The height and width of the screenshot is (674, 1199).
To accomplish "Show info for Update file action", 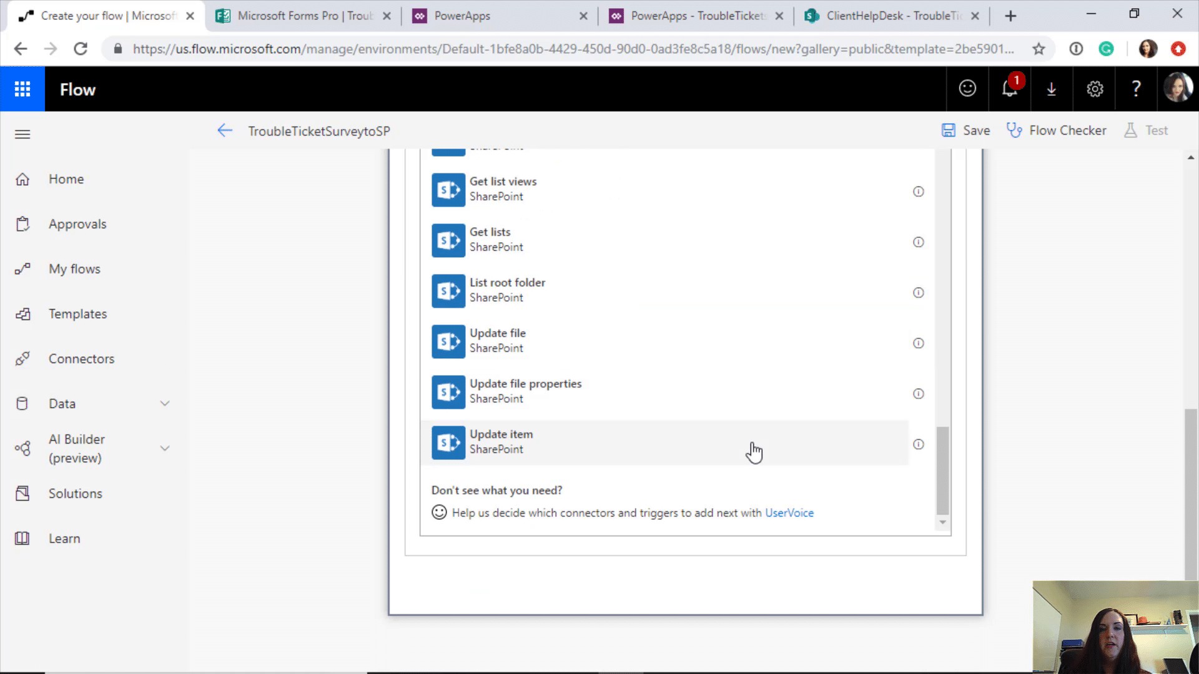I will tap(918, 343).
